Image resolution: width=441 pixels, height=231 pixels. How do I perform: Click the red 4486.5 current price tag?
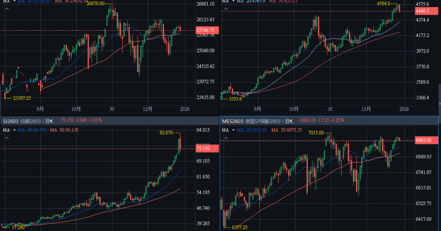tap(426, 11)
